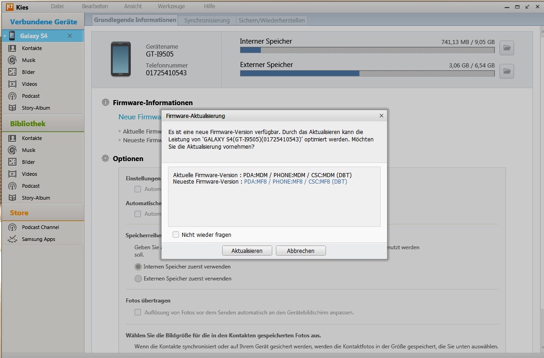Click the device phone image thumbnail
This screenshot has width=544, height=358.
click(121, 59)
